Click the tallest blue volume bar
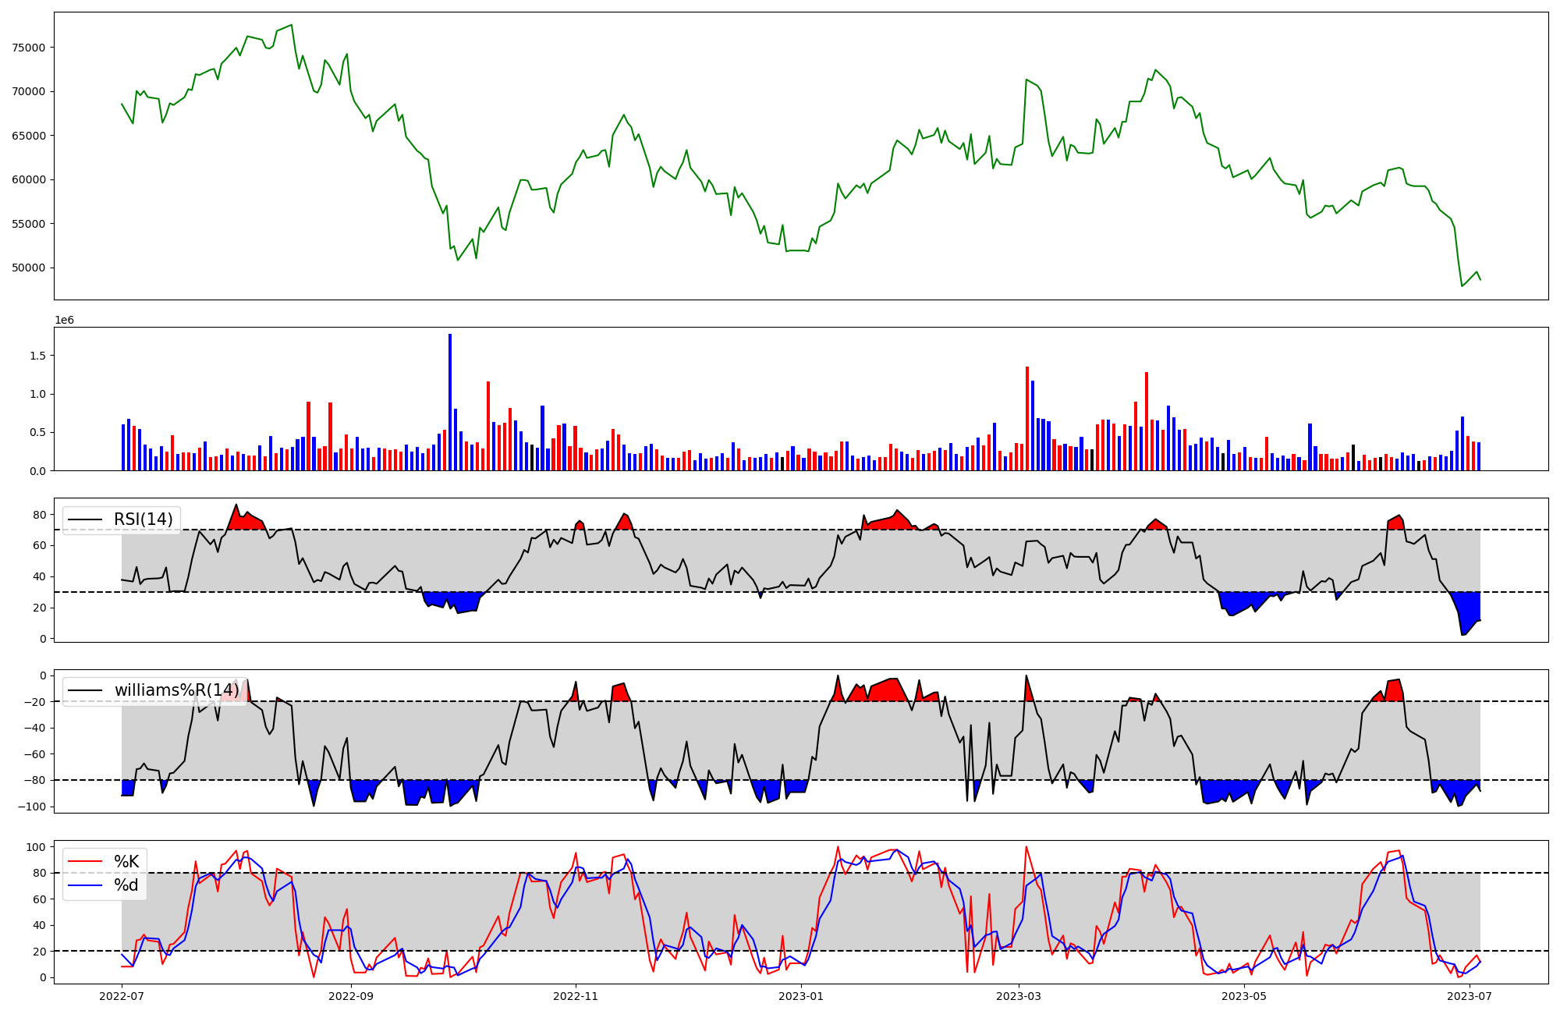The width and height of the screenshot is (1560, 1014). click(450, 402)
